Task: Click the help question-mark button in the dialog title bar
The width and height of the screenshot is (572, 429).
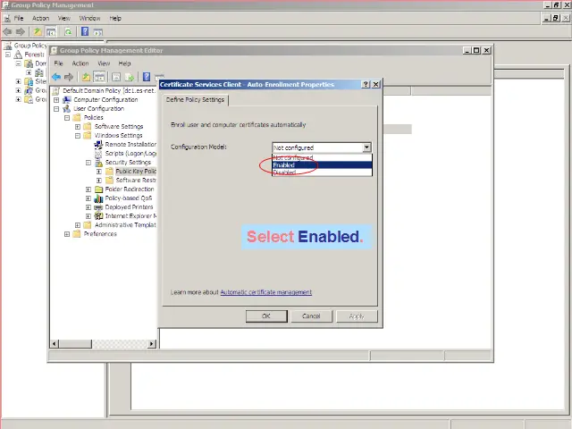Action: (366, 84)
